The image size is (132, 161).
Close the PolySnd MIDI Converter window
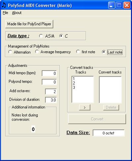click(x=127, y=5)
